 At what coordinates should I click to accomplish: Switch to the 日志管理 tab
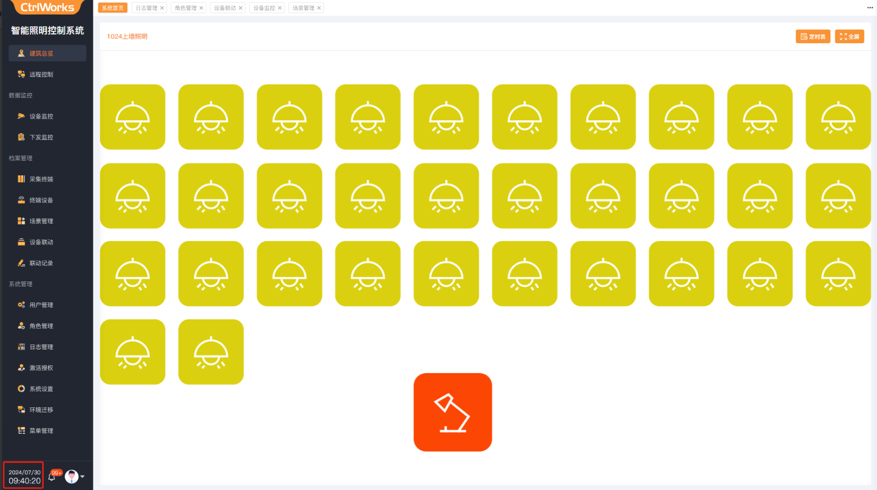(x=146, y=8)
